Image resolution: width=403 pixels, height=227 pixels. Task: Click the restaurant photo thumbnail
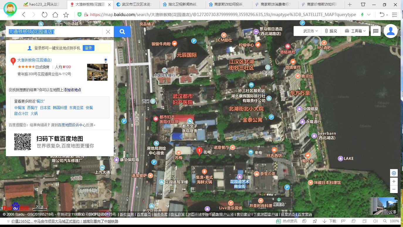(97, 72)
